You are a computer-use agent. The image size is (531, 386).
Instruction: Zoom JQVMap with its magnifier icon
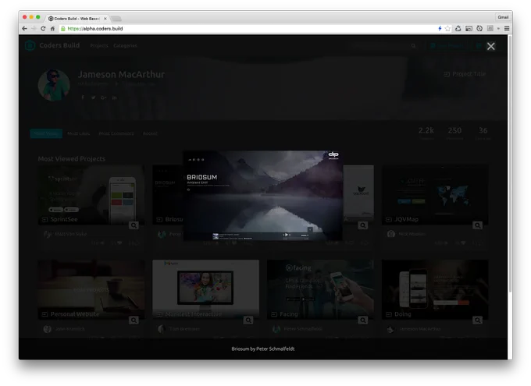coord(477,225)
